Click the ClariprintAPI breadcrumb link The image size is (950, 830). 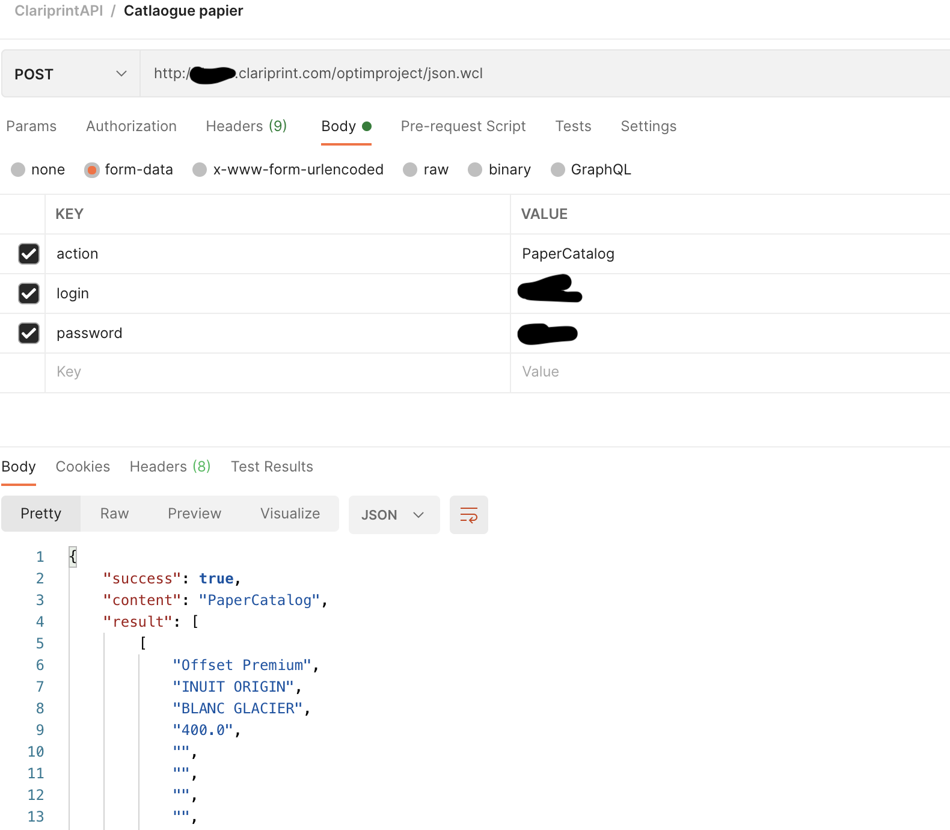pyautogui.click(x=59, y=11)
